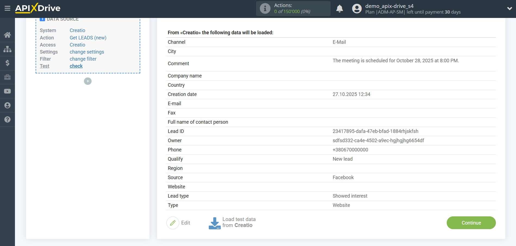
Task: Click the briefcase services icon in sidebar
Action: [7, 77]
